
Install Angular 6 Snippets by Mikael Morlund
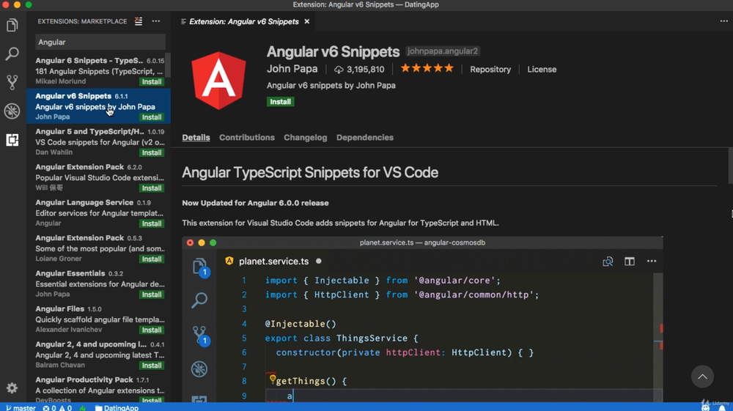pos(152,82)
